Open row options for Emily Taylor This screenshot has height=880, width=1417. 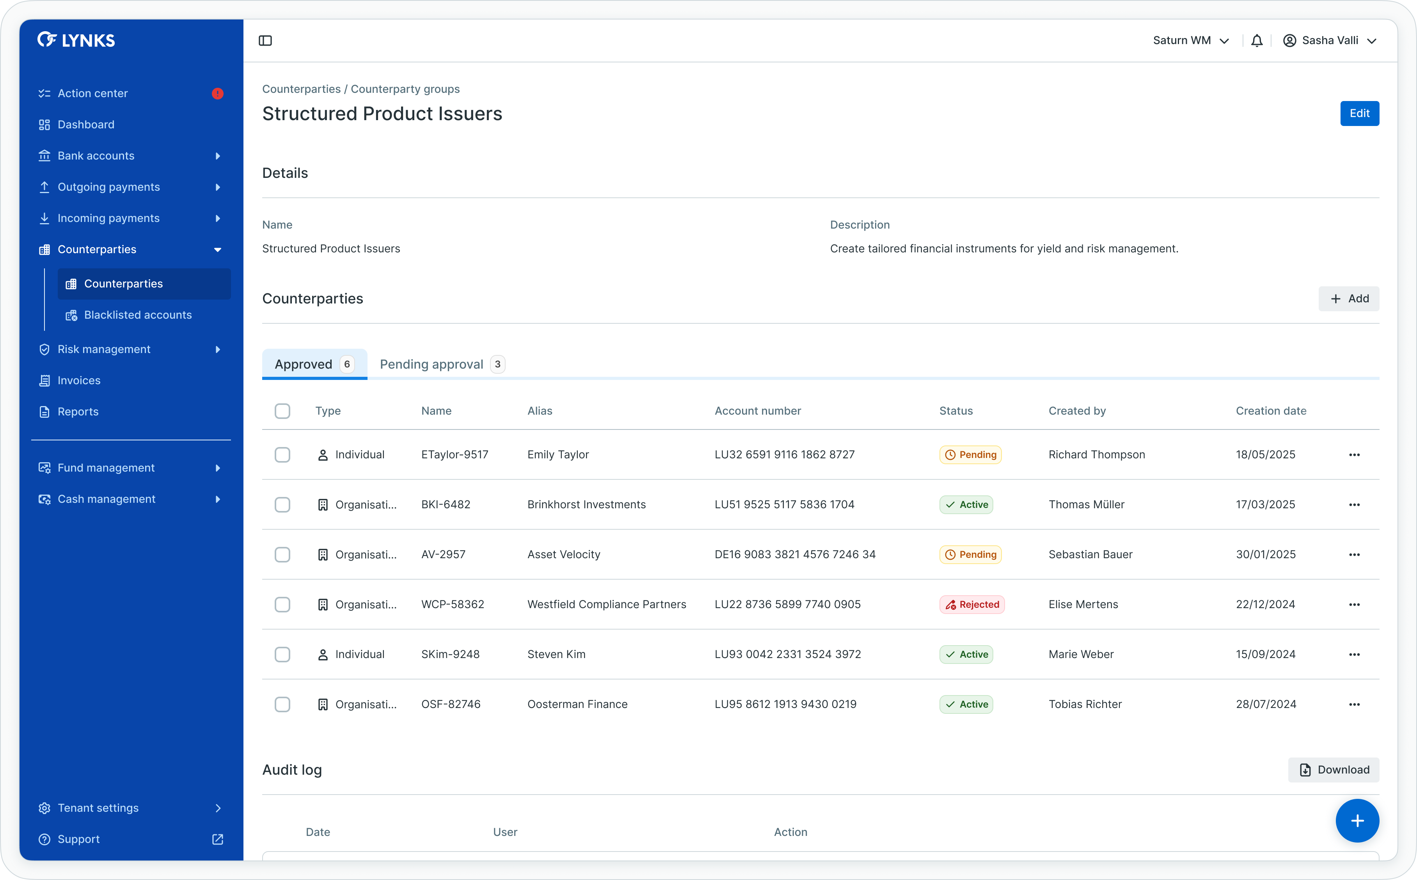click(x=1354, y=455)
